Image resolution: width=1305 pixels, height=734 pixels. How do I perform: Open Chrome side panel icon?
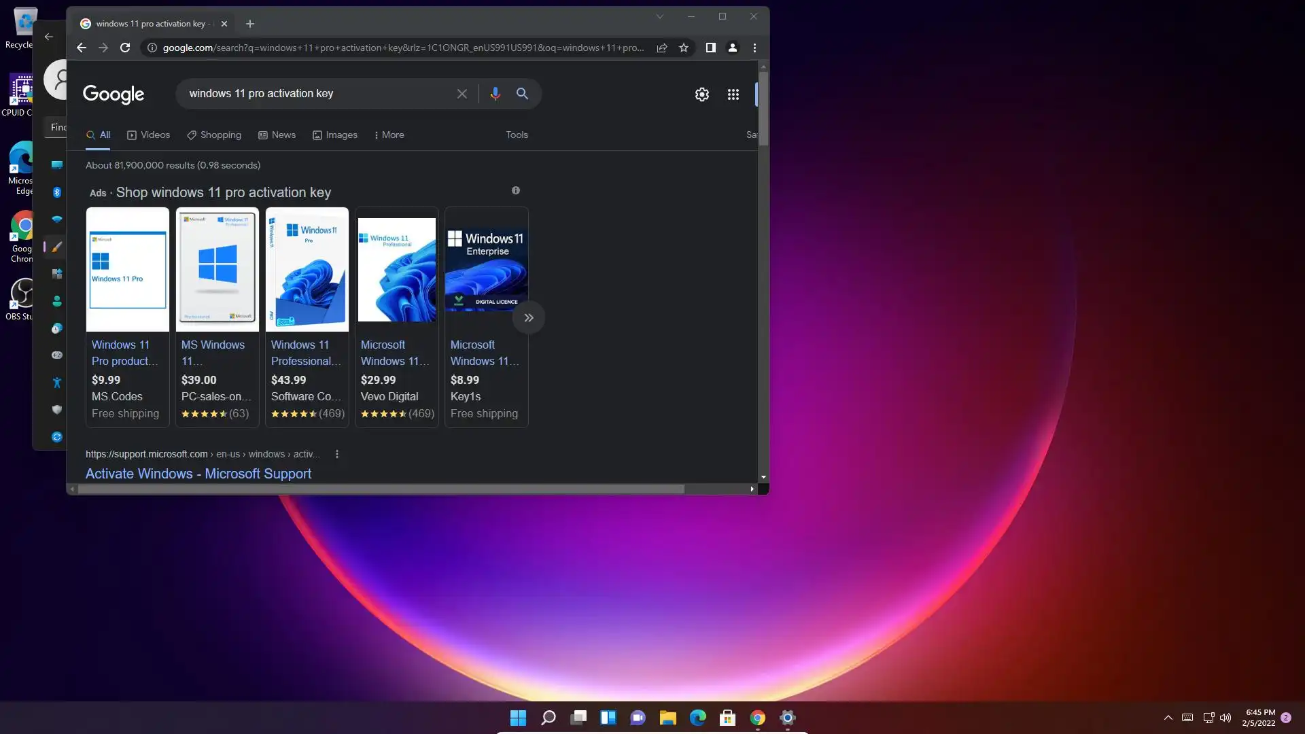(710, 48)
